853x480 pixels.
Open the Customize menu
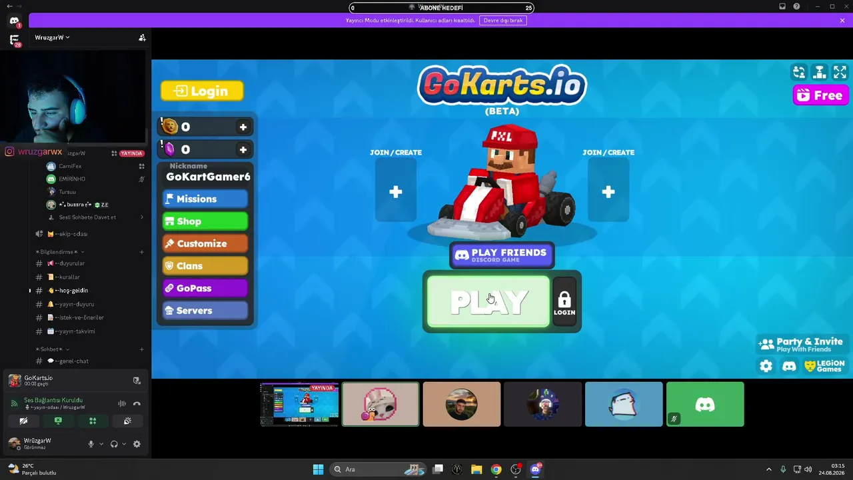[x=205, y=243]
